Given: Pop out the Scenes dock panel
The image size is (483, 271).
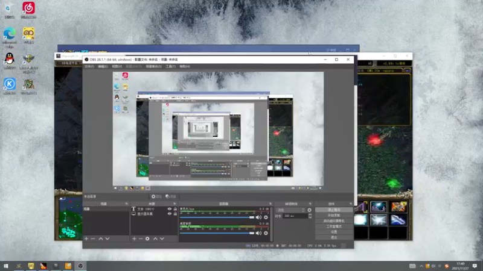Looking at the screenshot, I should point(126,204).
